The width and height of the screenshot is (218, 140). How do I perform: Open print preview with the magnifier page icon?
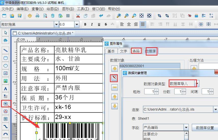tap(45, 16)
